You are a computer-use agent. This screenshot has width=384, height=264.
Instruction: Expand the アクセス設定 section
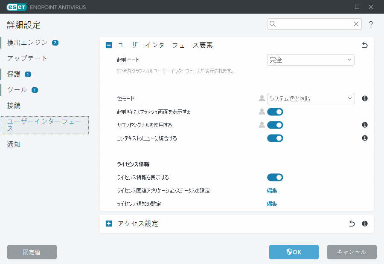108,224
